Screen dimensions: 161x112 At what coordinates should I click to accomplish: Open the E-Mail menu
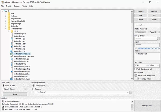point(9,6)
